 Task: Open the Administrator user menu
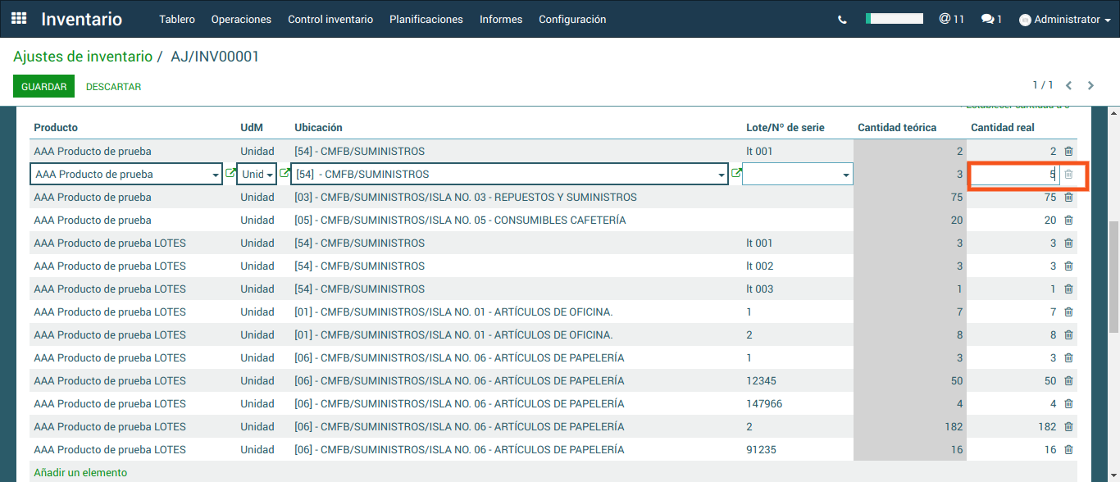1065,20
